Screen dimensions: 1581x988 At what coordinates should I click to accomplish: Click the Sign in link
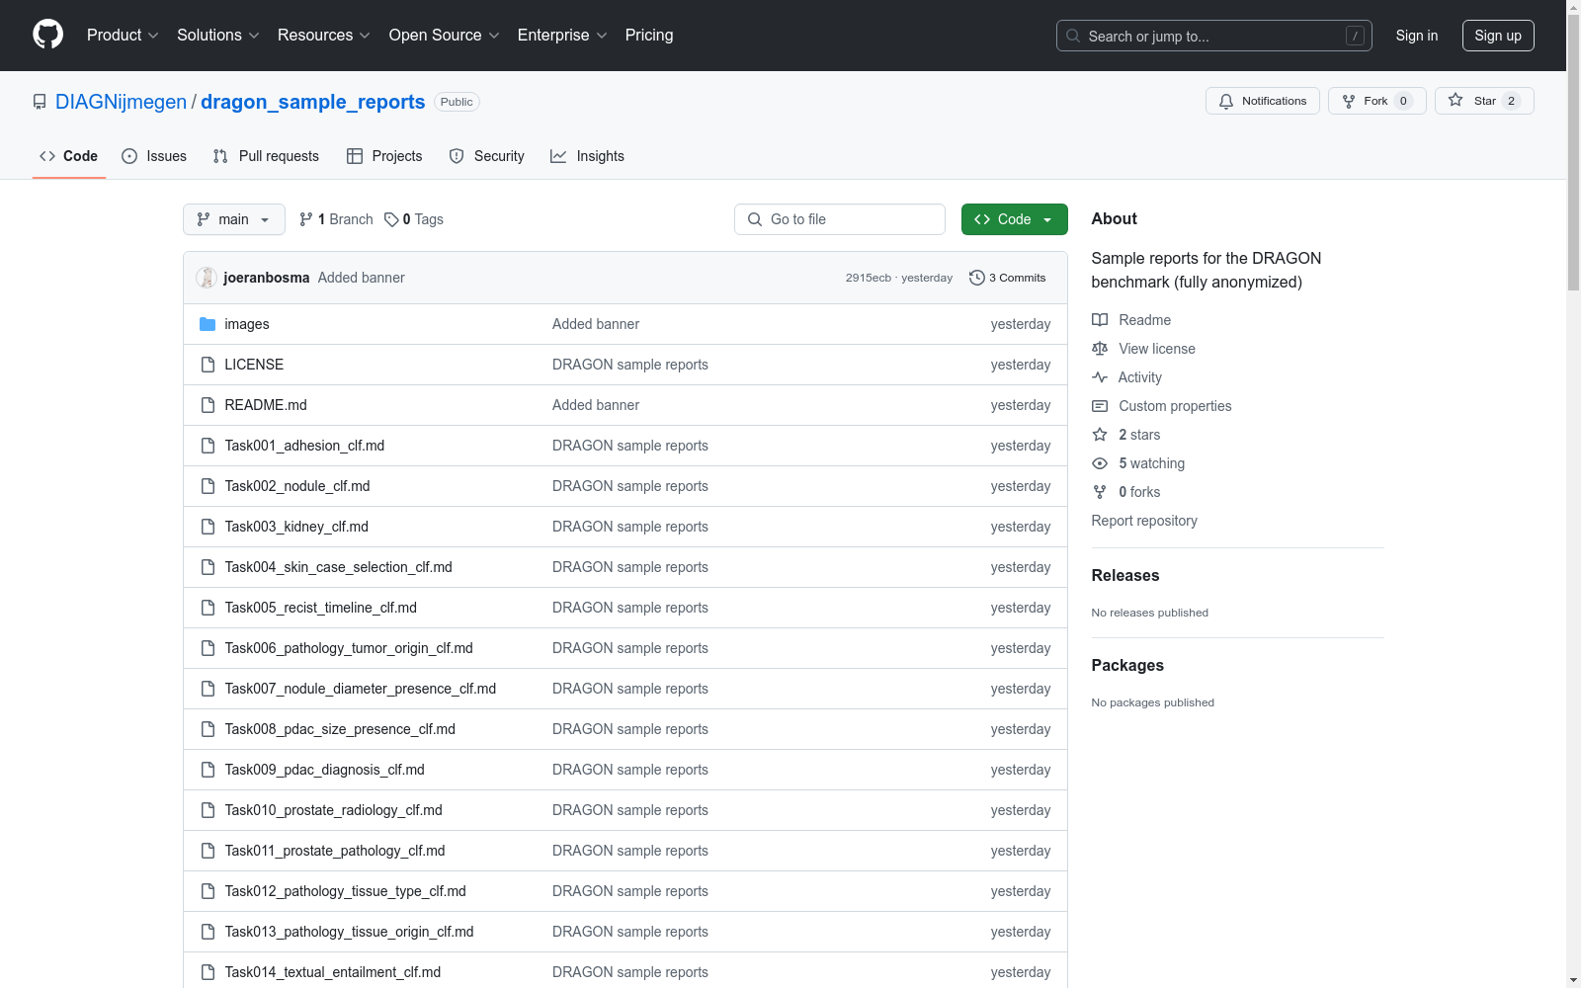1417,36
